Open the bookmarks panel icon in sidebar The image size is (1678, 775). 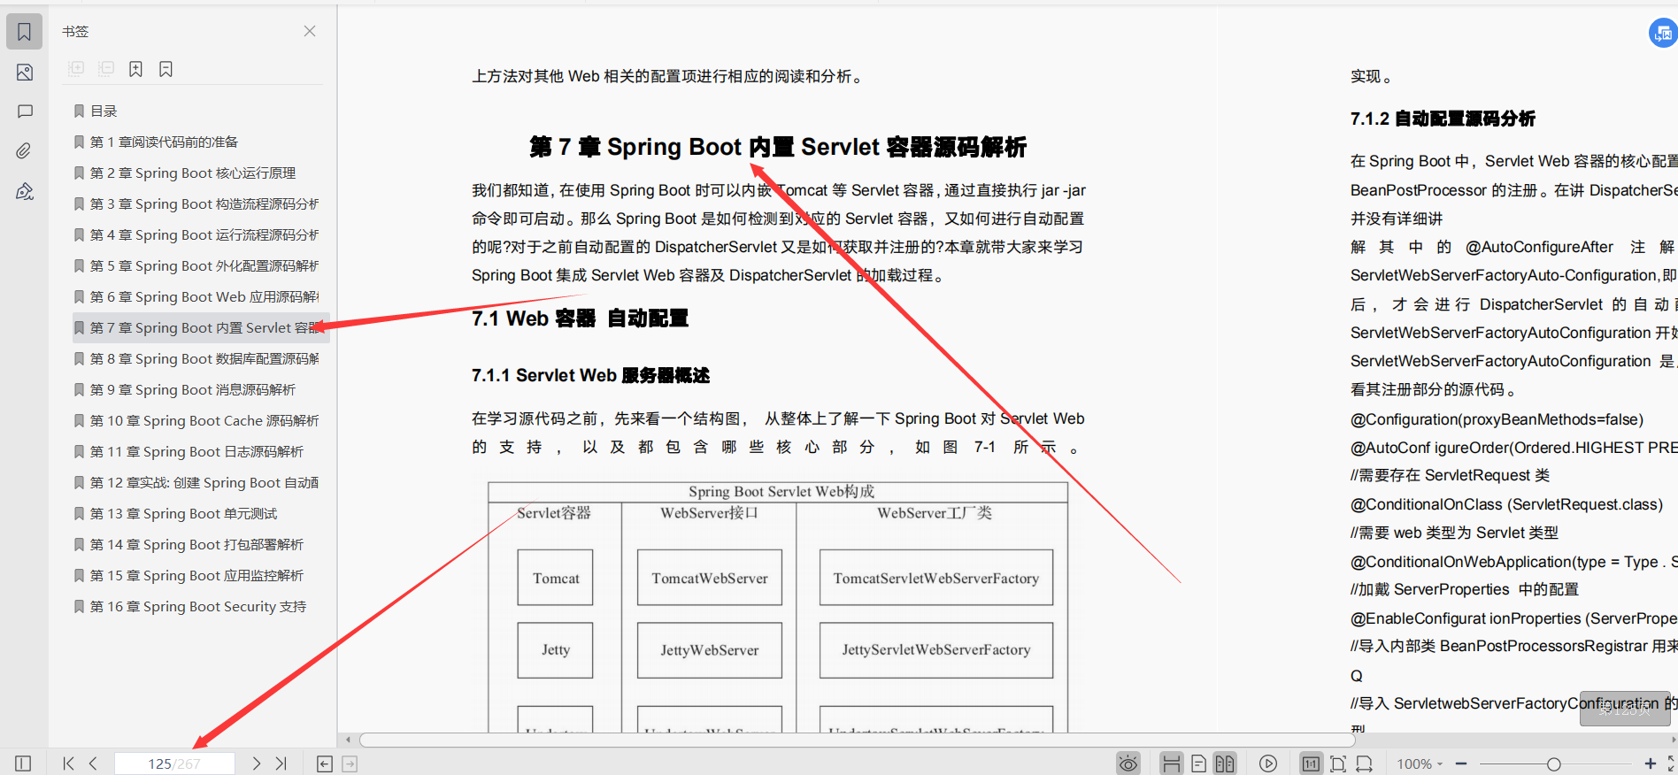24,32
